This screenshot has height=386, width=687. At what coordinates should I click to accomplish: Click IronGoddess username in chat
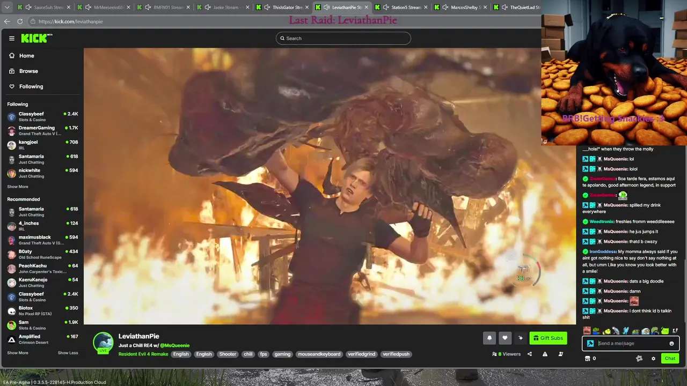click(603, 251)
